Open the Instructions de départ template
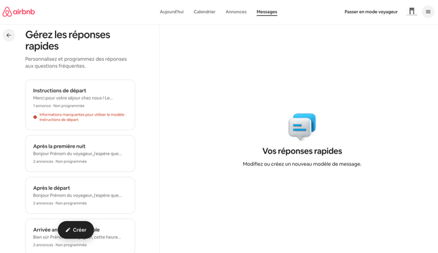The image size is (438, 253). (80, 105)
